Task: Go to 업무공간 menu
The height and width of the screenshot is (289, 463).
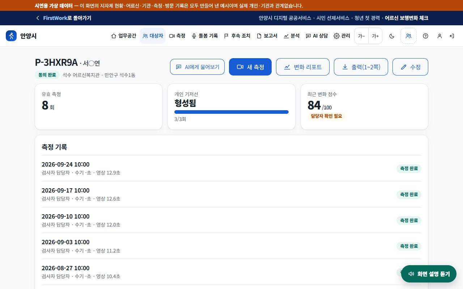Action: [x=123, y=36]
